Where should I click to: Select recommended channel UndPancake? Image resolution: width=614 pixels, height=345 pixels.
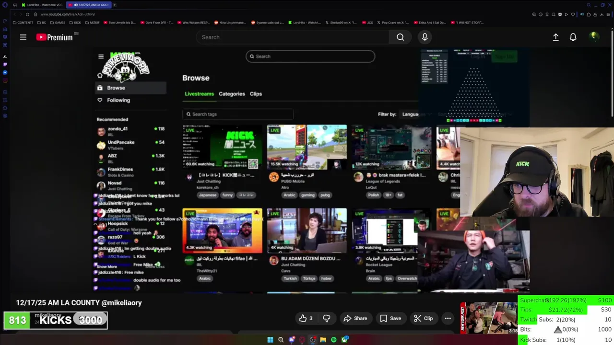point(130,144)
